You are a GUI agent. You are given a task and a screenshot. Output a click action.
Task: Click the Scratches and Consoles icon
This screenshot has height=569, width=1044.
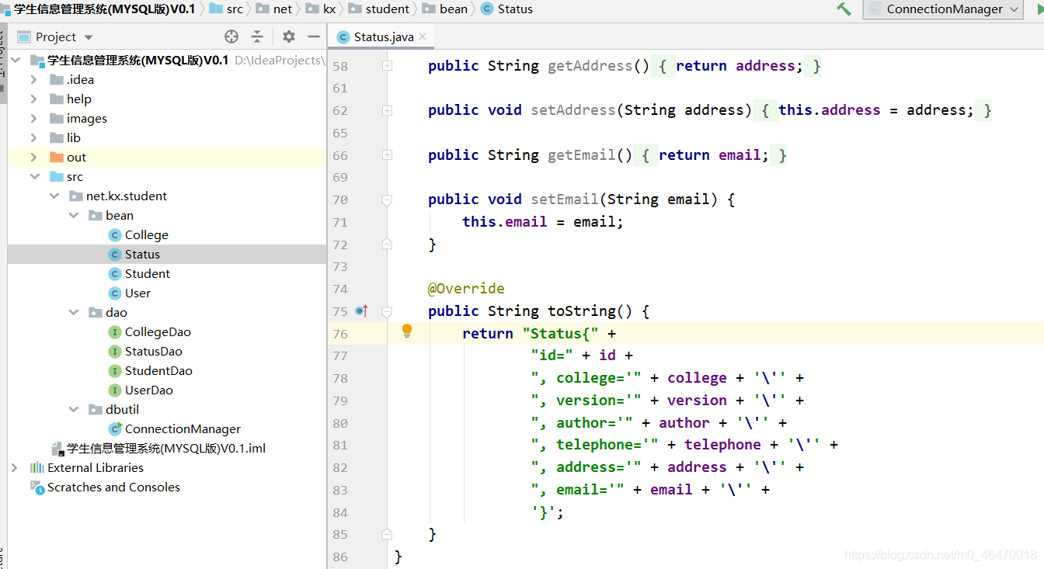pos(37,487)
